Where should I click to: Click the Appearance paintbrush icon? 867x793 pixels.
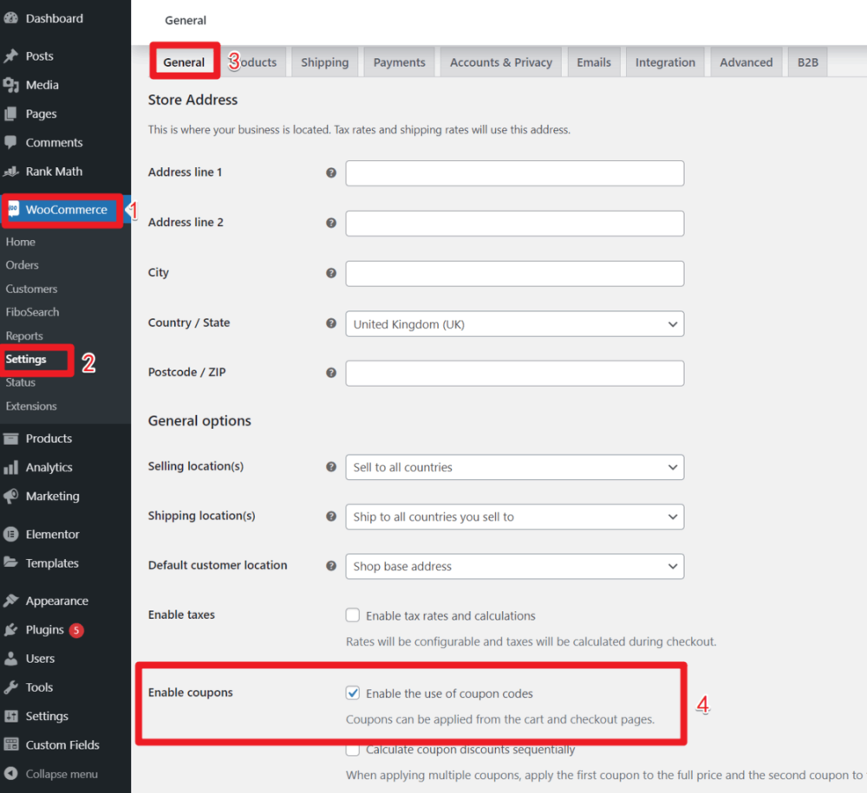tap(11, 601)
